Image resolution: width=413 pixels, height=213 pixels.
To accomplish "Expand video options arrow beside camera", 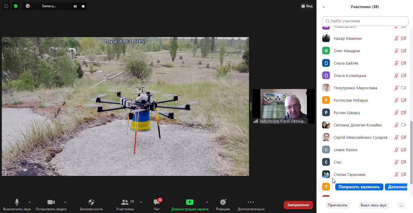I will pyautogui.click(x=65, y=202).
